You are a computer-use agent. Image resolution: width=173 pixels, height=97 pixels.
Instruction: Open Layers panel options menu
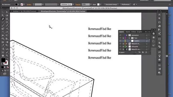(149, 32)
